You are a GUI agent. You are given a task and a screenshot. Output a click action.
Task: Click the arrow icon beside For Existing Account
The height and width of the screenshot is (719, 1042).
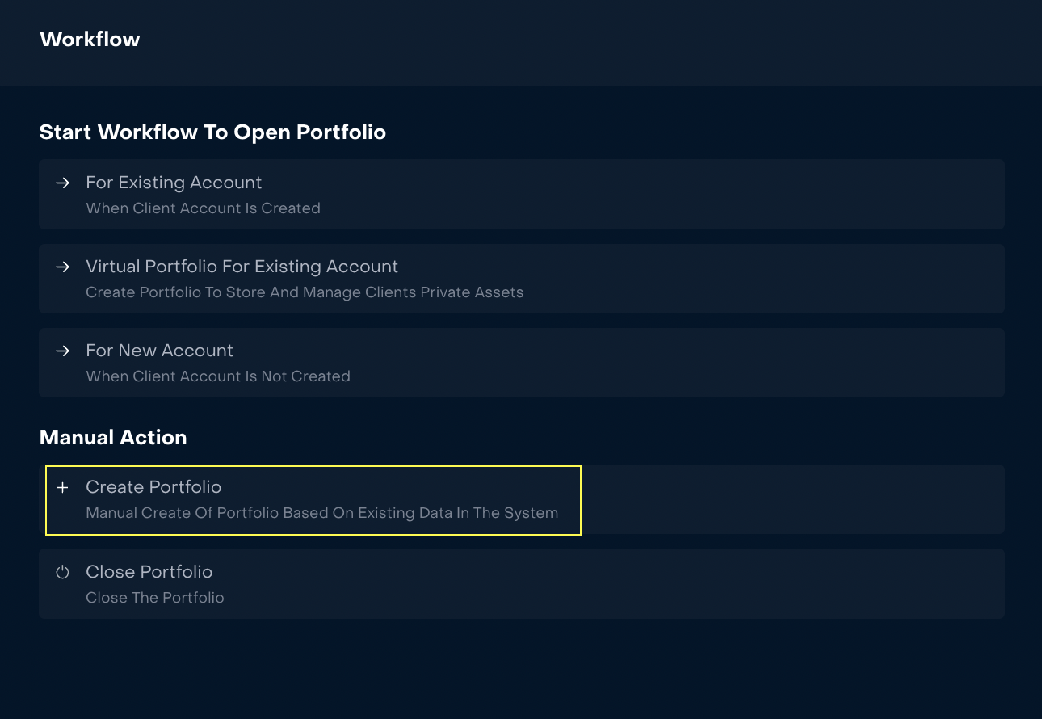(62, 183)
